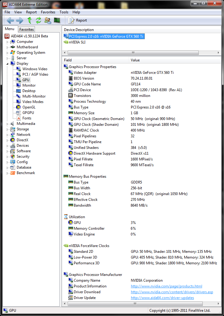The image size is (224, 316).
Task: Select the Multi-Monitor tree item
Action: (x=34, y=96)
